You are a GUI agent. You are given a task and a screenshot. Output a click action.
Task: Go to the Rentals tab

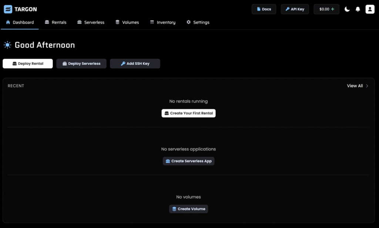pyautogui.click(x=56, y=23)
